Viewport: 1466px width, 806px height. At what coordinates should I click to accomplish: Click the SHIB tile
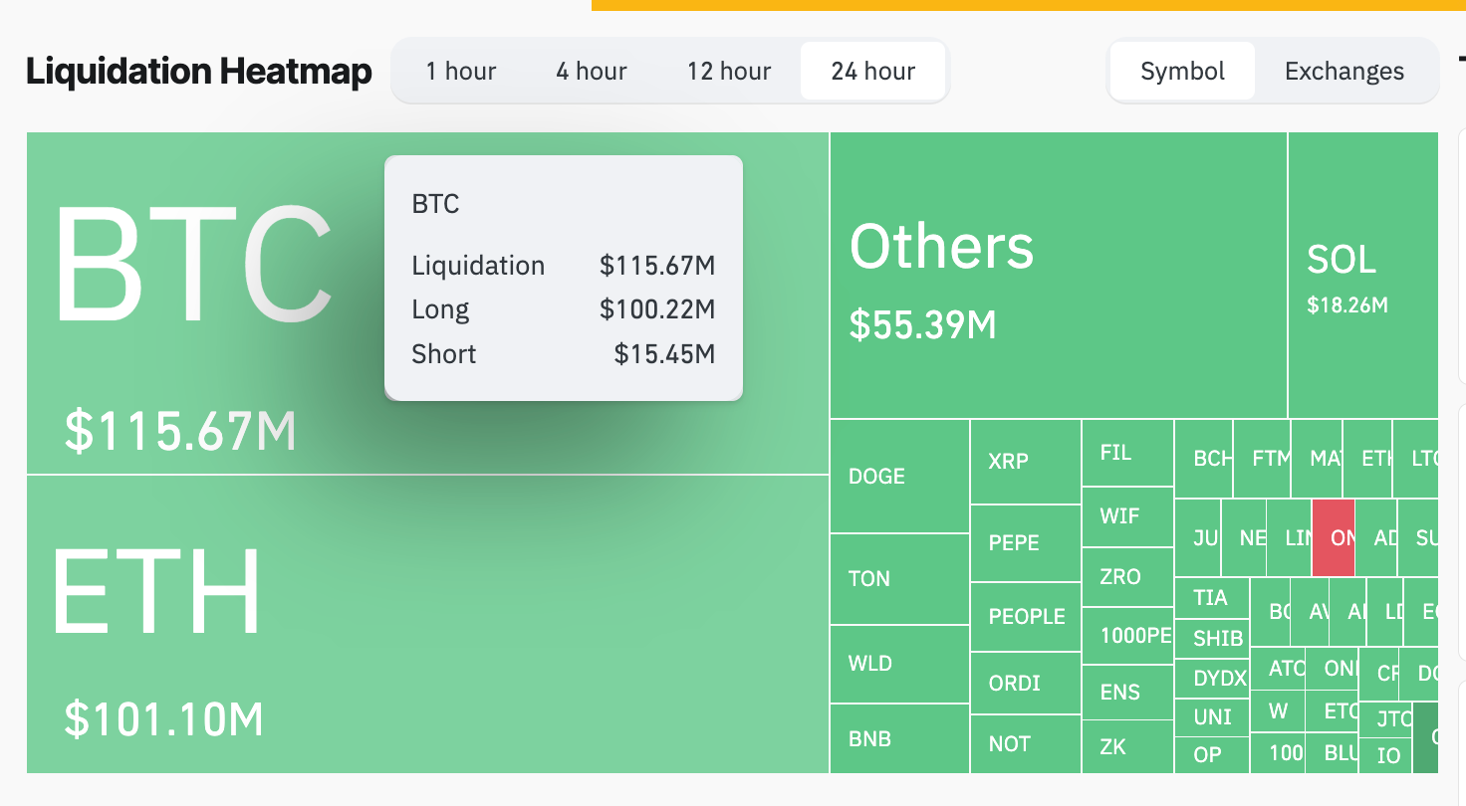(x=1211, y=639)
